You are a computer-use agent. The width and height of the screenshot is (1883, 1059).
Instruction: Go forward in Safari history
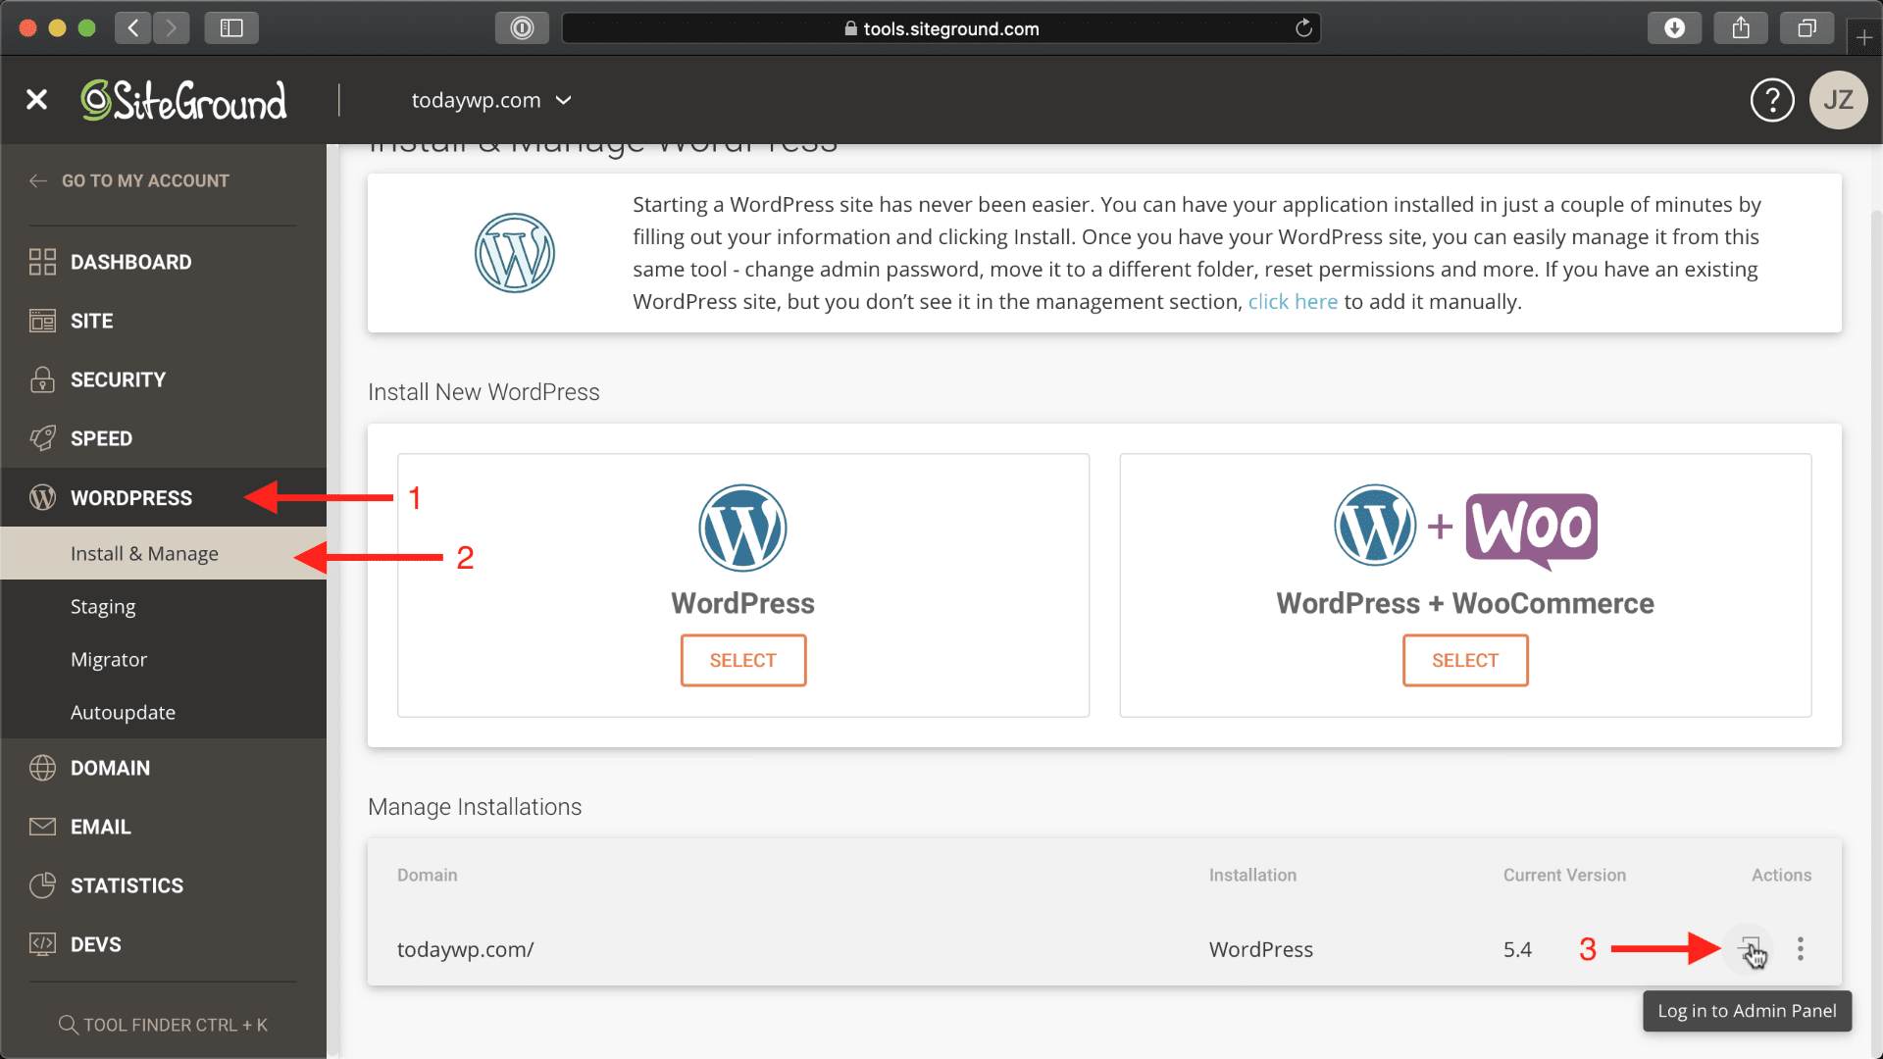(x=171, y=27)
